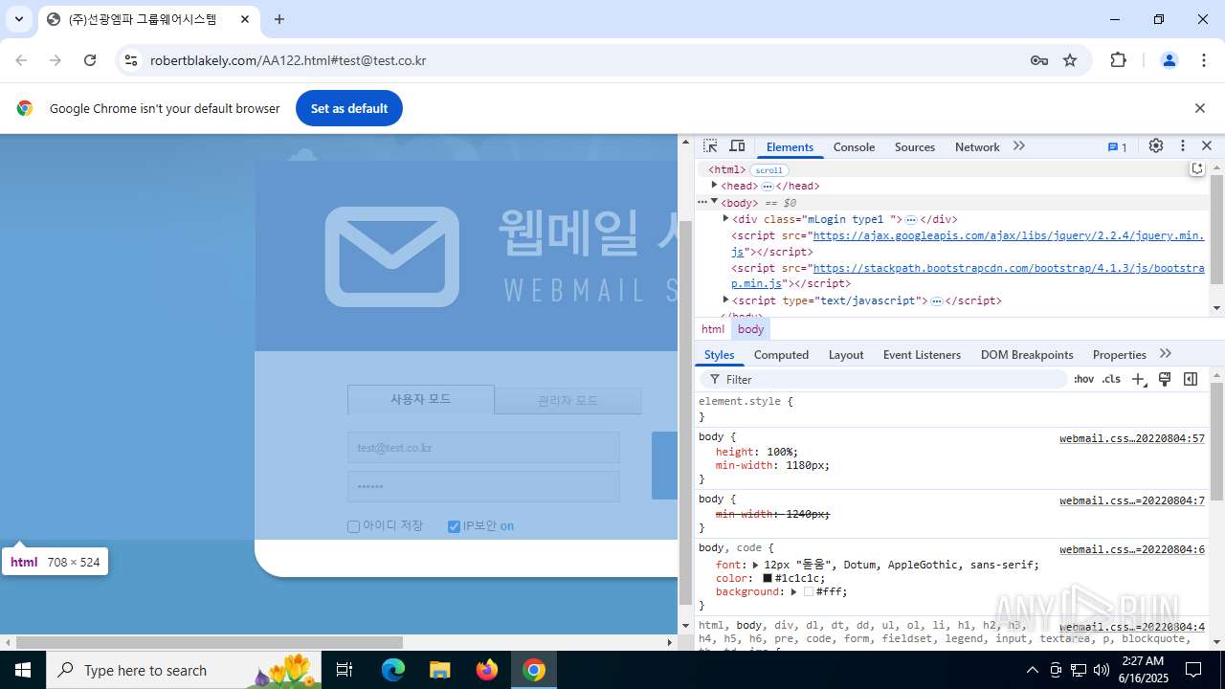This screenshot has width=1225, height=689.
Task: Open DevTools customize three-dot menu
Action: pyautogui.click(x=1183, y=146)
